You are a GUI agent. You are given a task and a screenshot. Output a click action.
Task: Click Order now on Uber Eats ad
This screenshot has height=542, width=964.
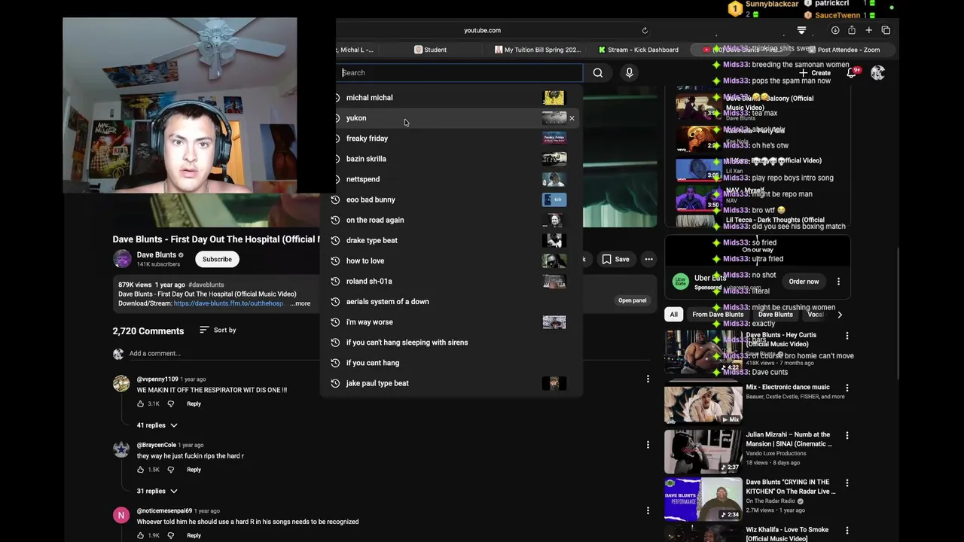pyautogui.click(x=804, y=282)
